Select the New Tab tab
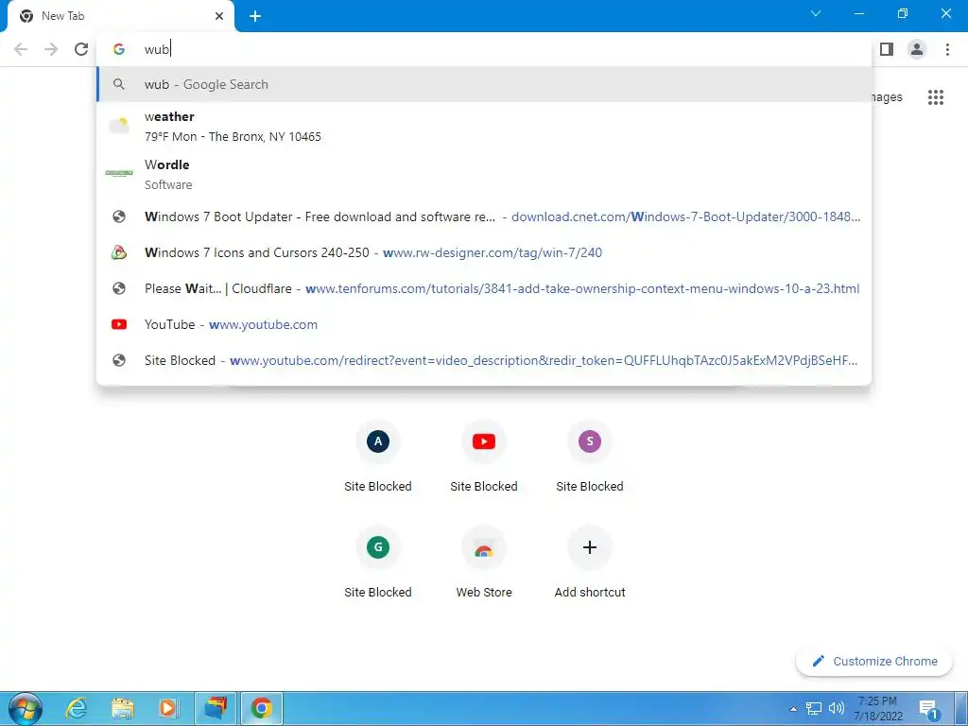The width and height of the screenshot is (968, 726). pos(120,16)
